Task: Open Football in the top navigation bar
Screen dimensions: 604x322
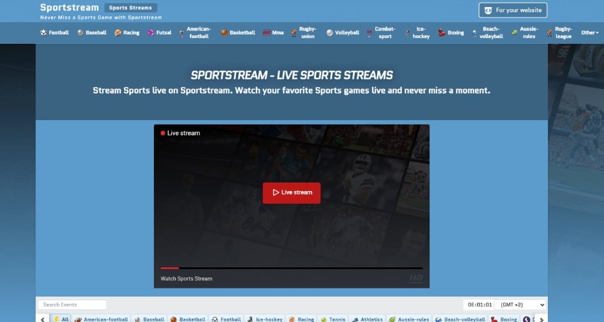Action: click(x=54, y=33)
